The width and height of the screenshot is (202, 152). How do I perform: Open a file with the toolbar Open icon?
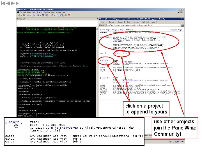pos(19,15)
